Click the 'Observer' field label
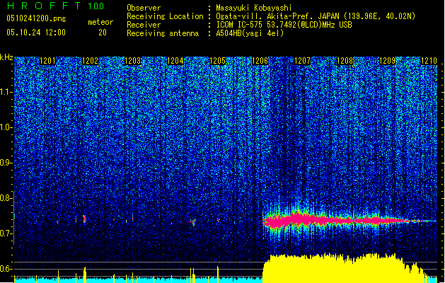The width and height of the screenshot is (445, 283). [x=144, y=8]
